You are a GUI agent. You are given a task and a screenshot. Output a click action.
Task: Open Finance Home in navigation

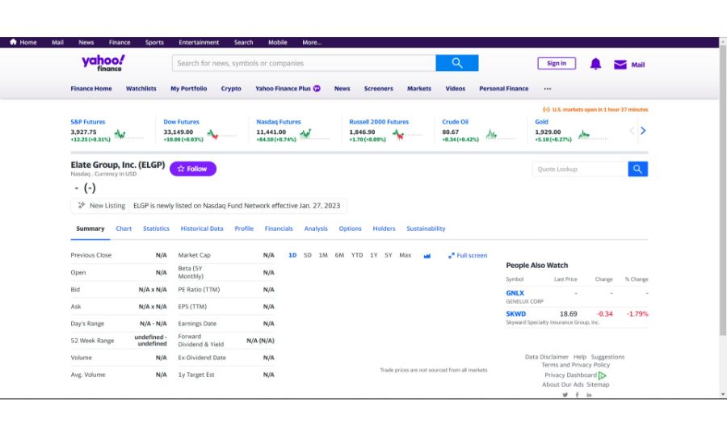pos(91,89)
